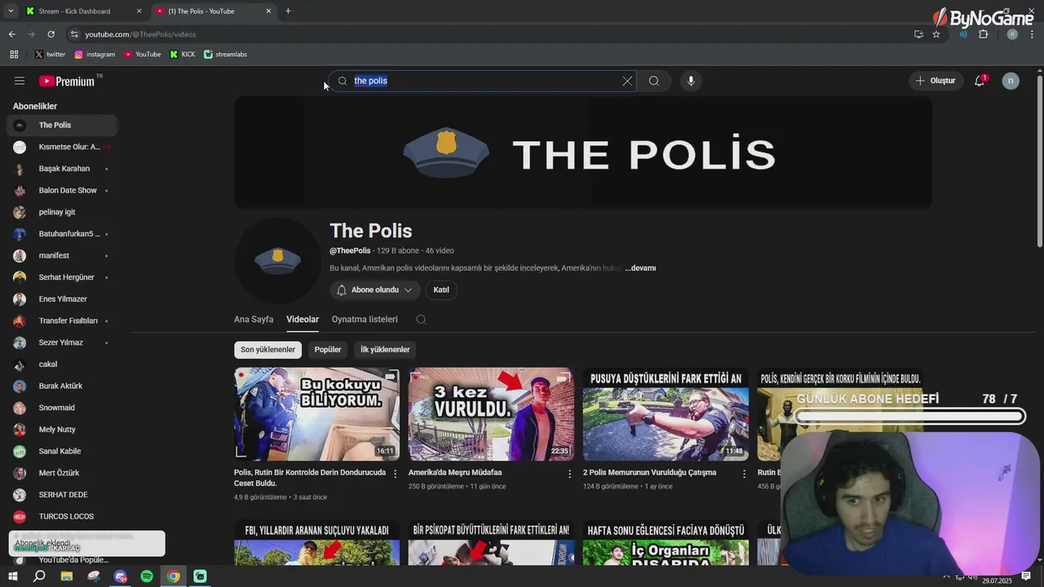Expand channel description with ...devamı
This screenshot has height=587, width=1044.
pos(640,268)
